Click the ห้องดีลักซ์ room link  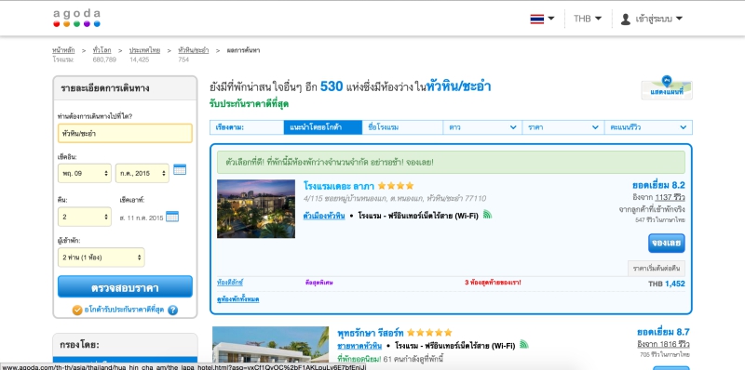(230, 283)
